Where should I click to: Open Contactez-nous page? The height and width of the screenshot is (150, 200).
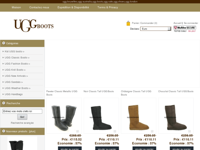39,7
